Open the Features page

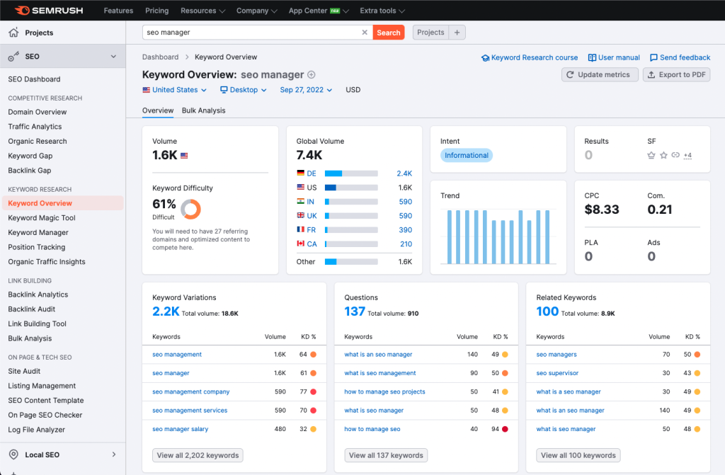(x=118, y=11)
